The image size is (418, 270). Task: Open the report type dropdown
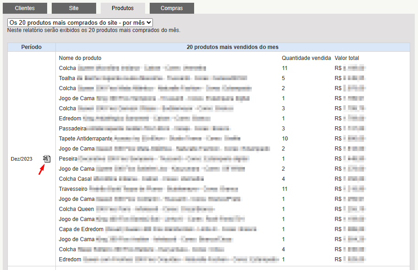pos(80,23)
